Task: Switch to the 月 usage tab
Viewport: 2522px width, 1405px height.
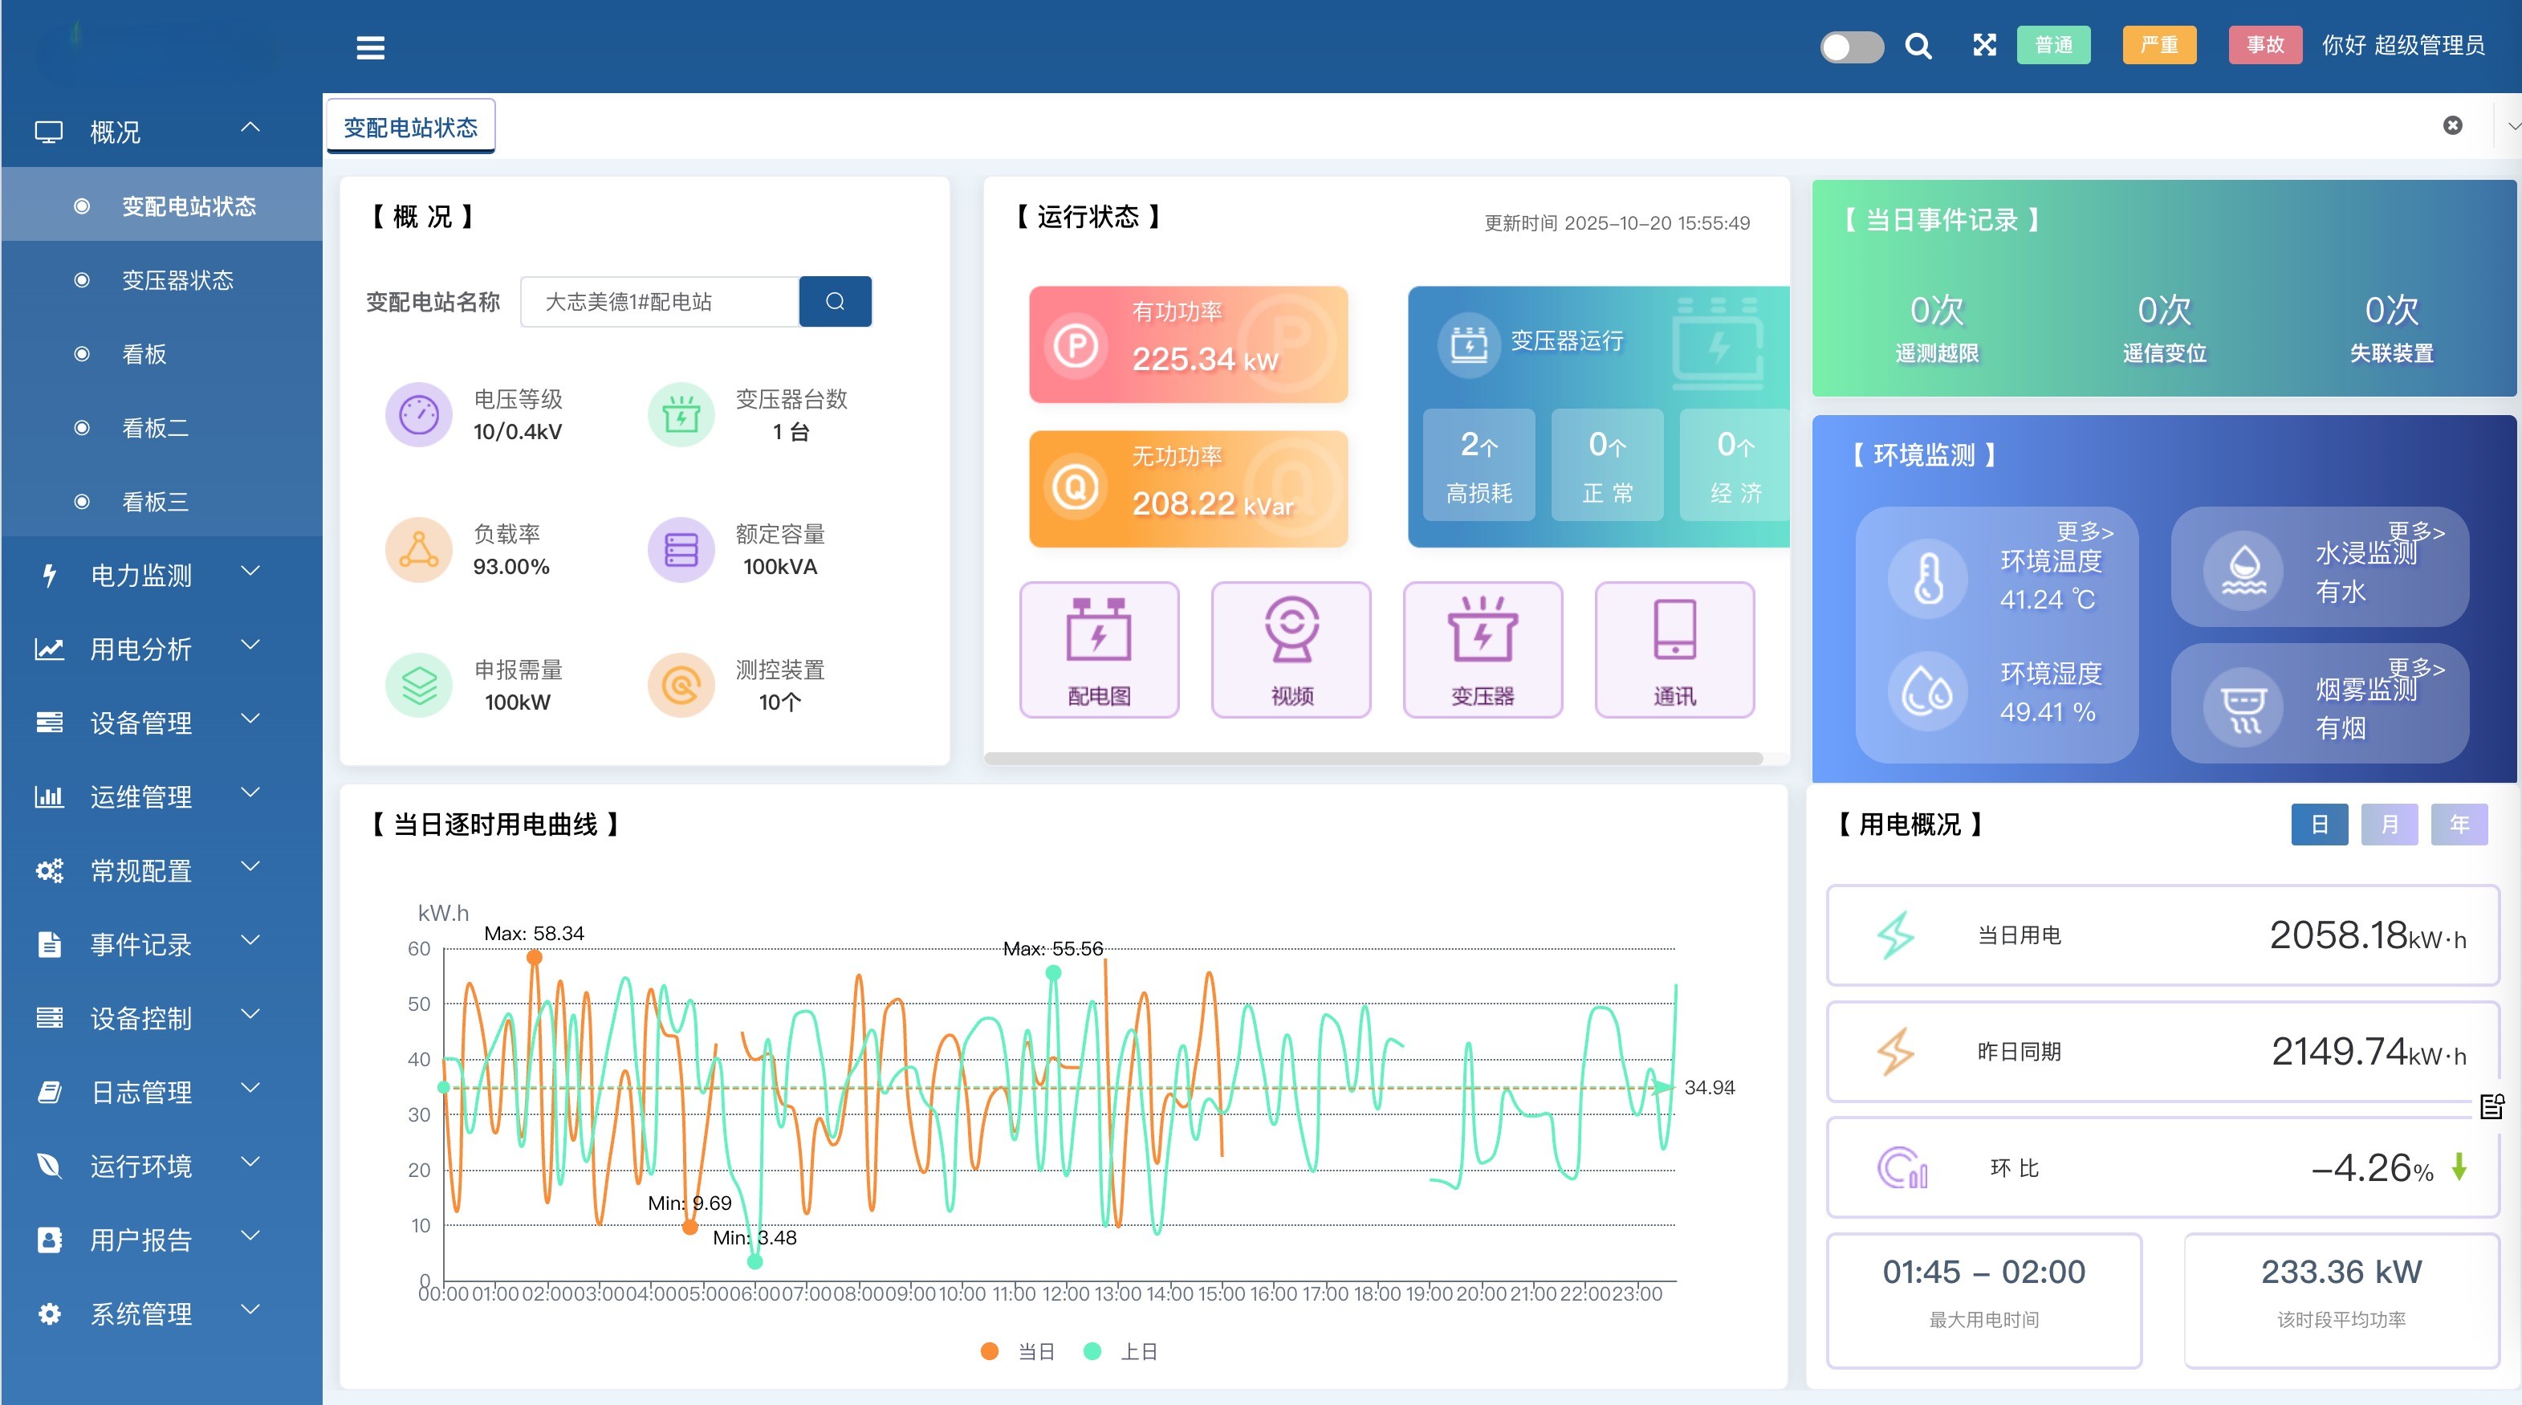Action: (x=2389, y=825)
